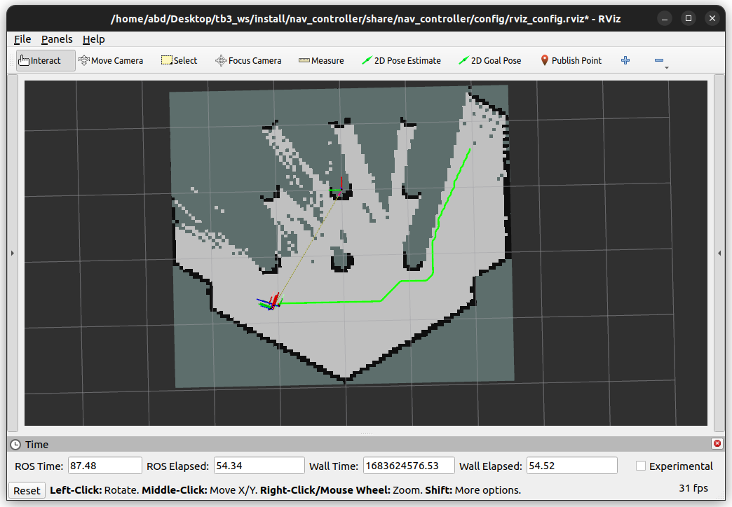Activate the Move Camera tool
This screenshot has height=507, width=732.
pyautogui.click(x=111, y=60)
